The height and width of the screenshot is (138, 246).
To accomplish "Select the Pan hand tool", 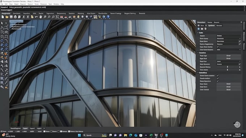I will click(x=41, y=17).
